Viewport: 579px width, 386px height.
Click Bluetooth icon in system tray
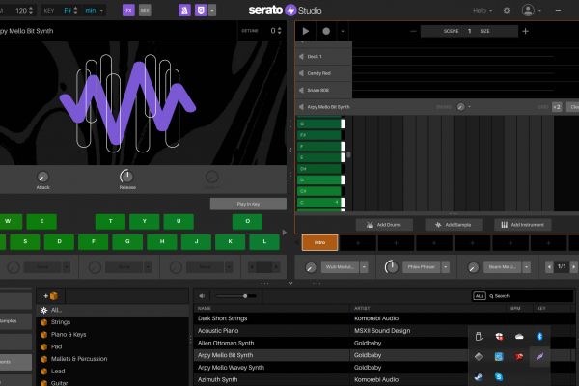[539, 336]
